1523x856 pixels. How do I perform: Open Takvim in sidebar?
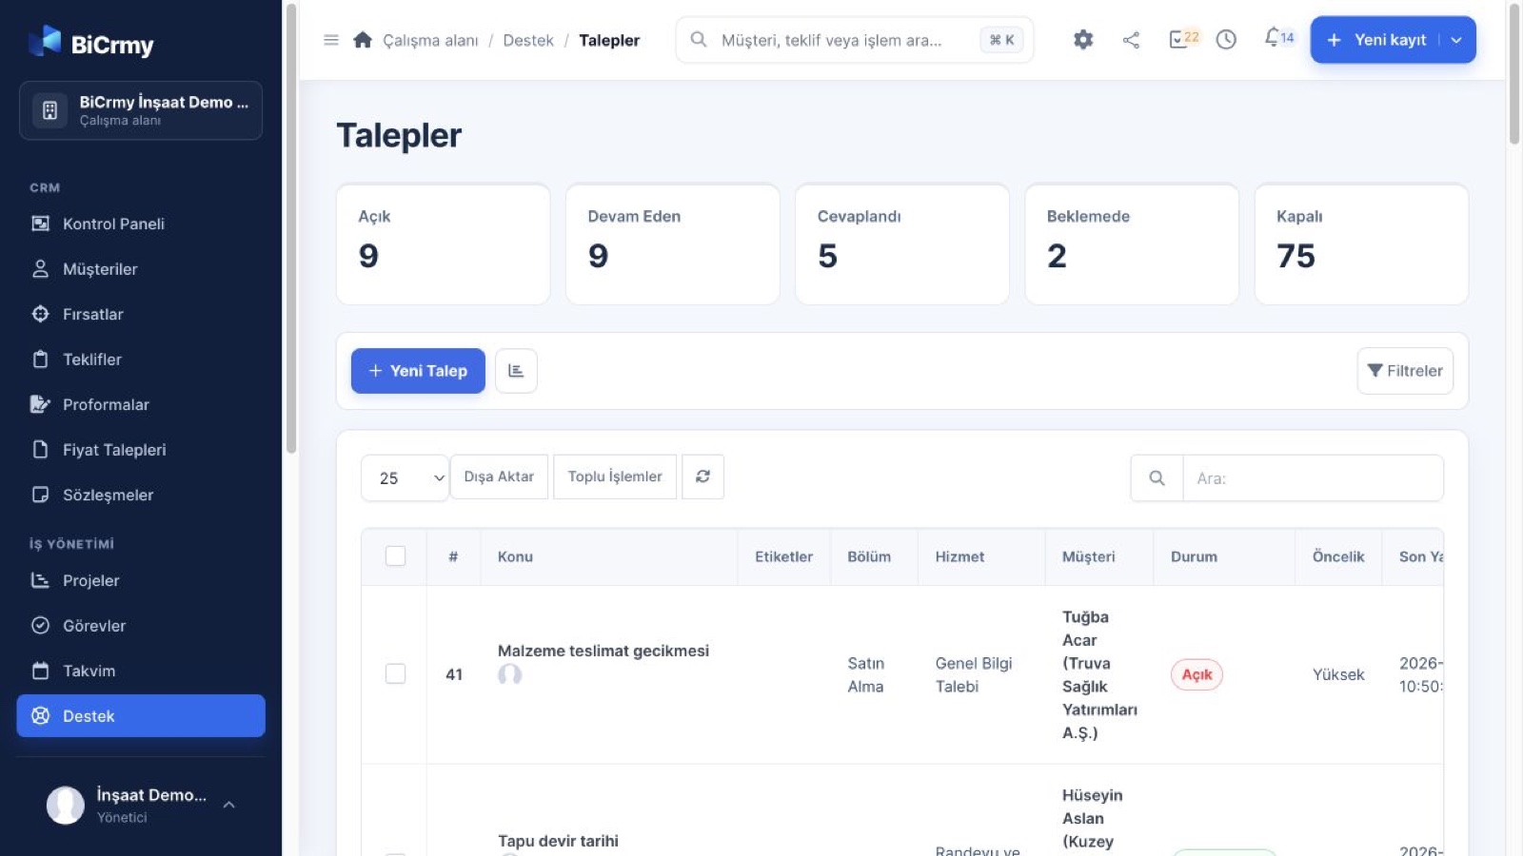pyautogui.click(x=141, y=671)
